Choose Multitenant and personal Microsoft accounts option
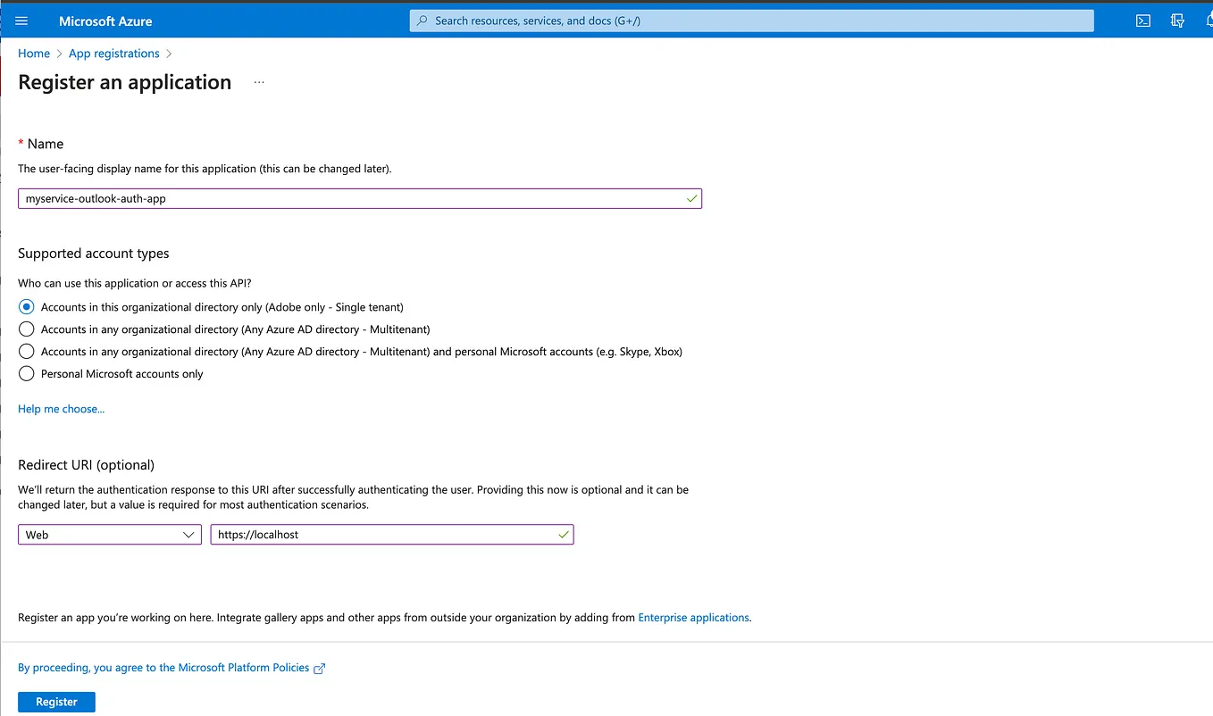1213x716 pixels. coord(26,352)
